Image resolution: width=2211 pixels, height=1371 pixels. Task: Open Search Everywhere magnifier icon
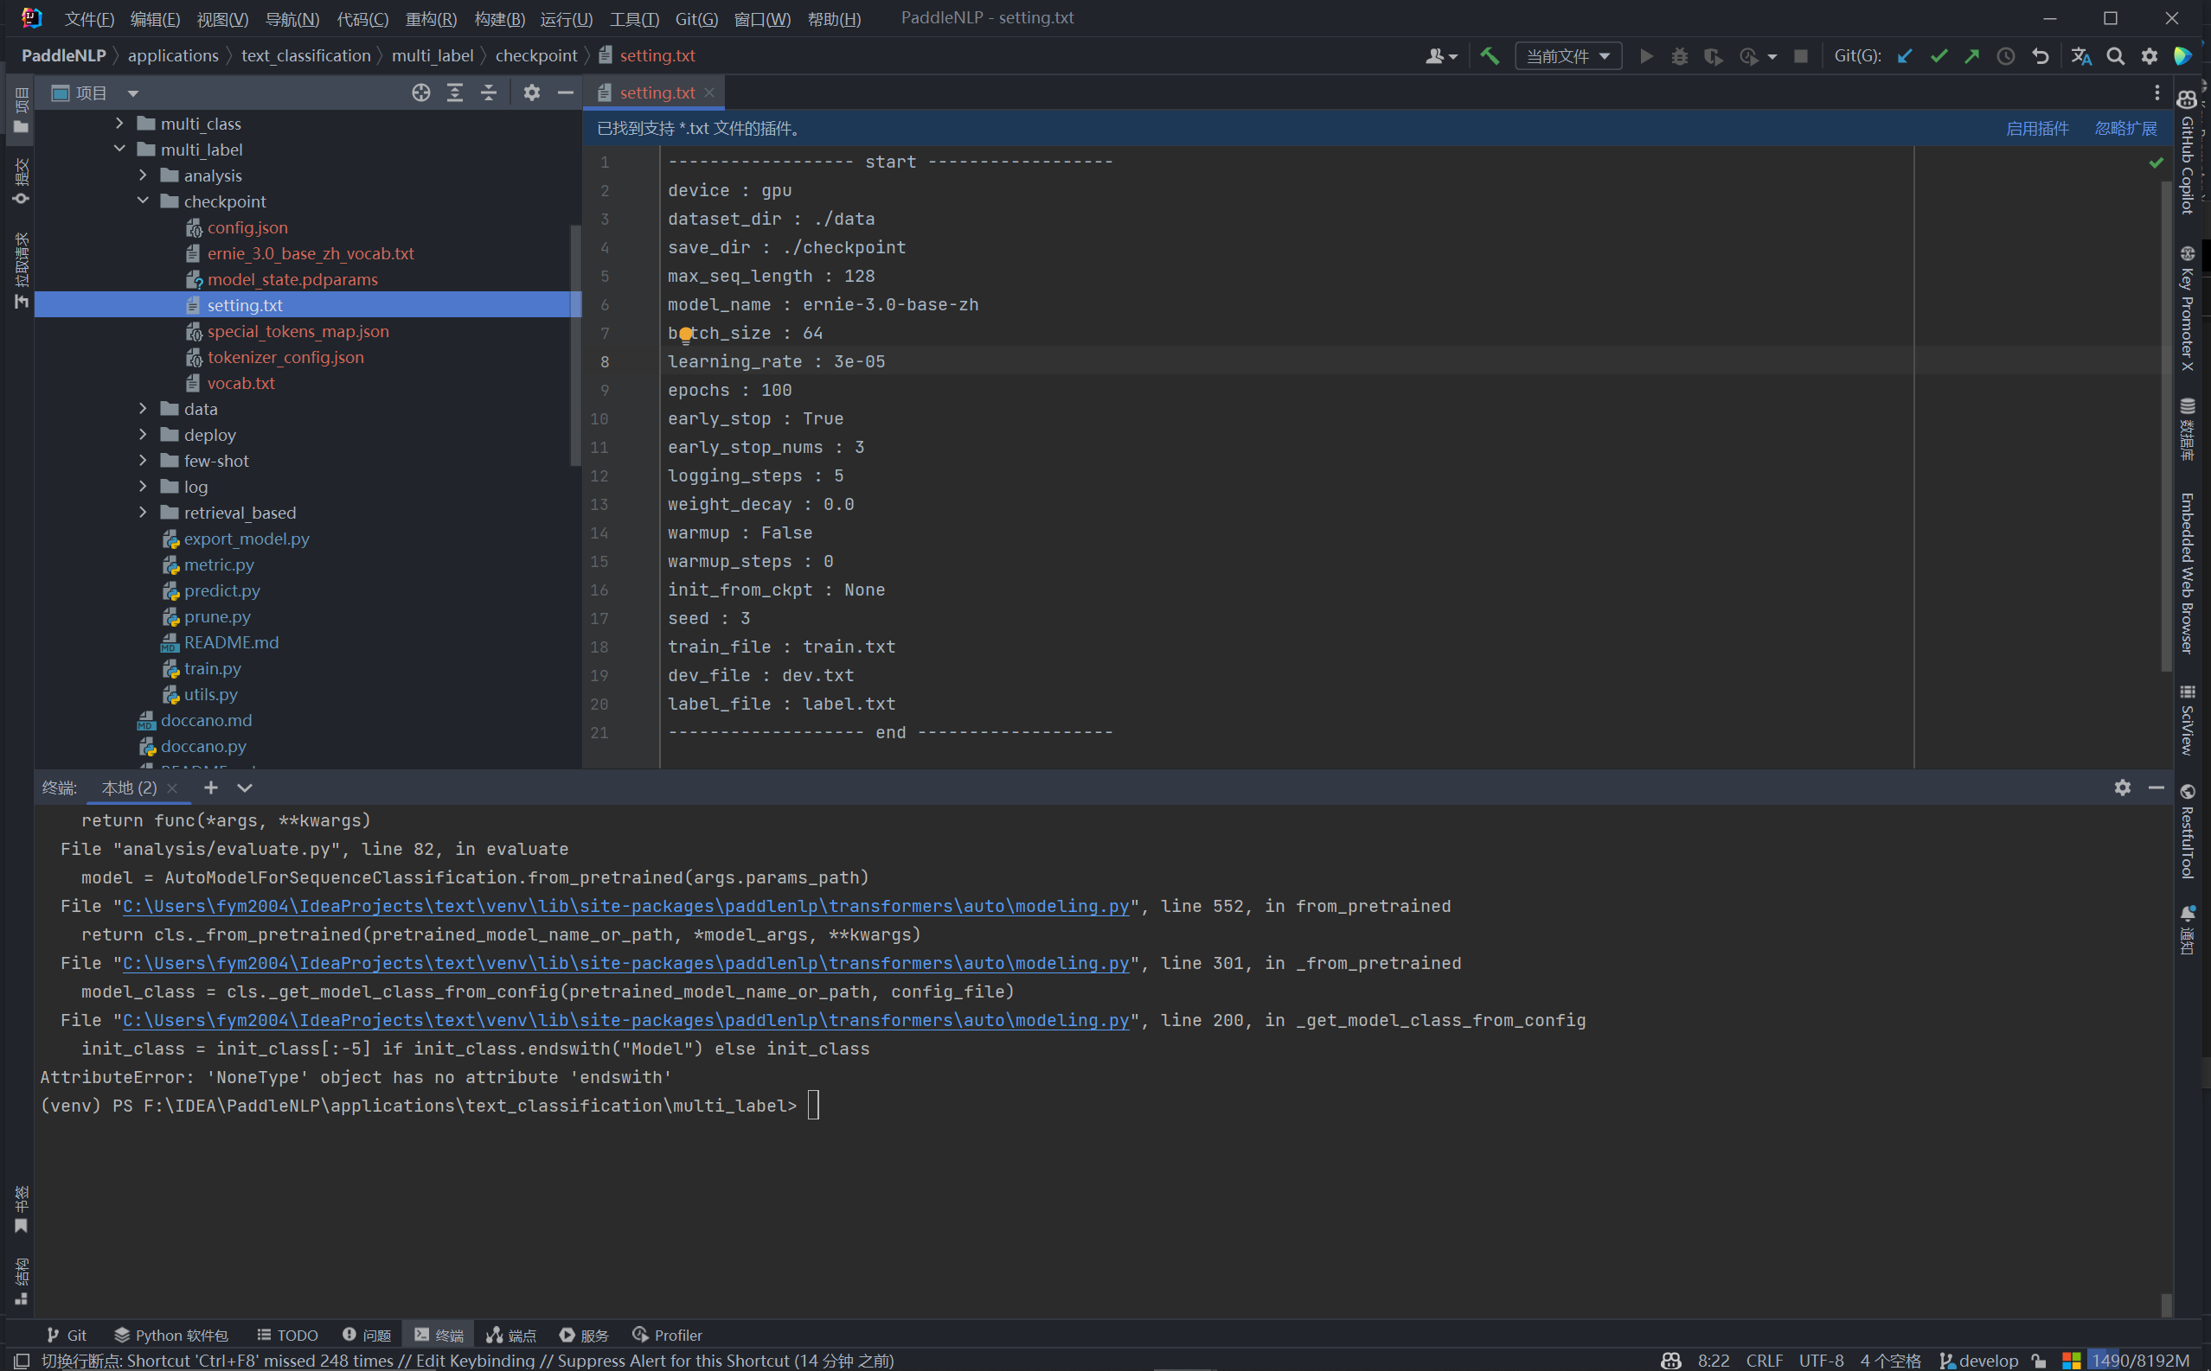(2115, 56)
